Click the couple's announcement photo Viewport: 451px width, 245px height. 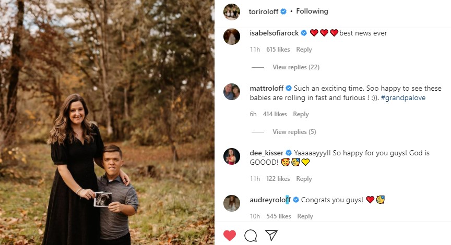(107, 123)
